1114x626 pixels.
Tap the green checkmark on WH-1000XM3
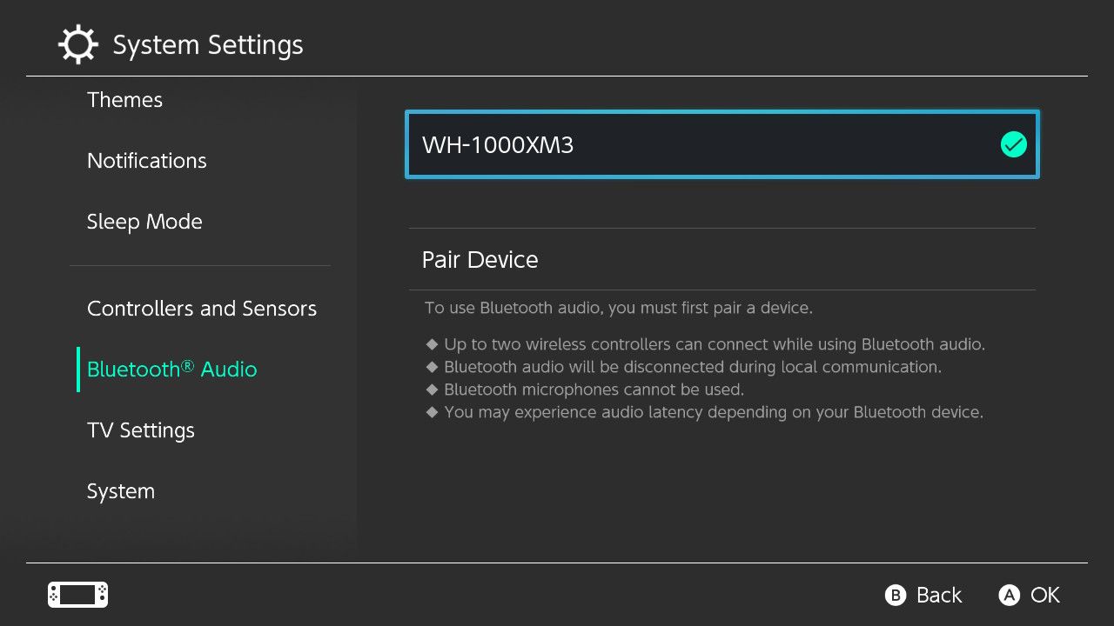click(x=1013, y=144)
